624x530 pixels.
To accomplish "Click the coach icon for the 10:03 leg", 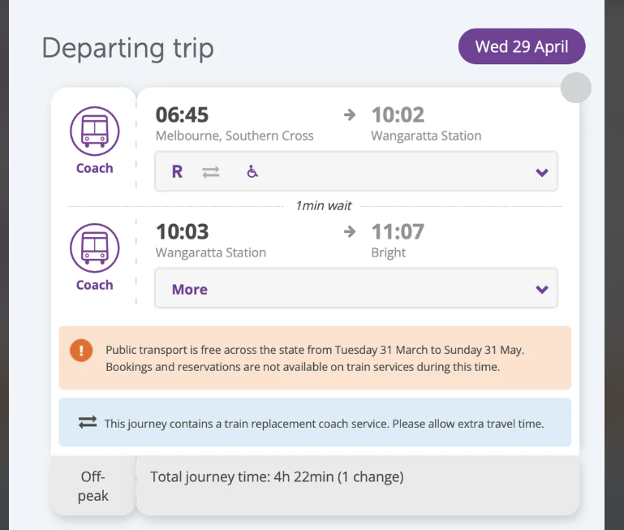I will coord(94,248).
